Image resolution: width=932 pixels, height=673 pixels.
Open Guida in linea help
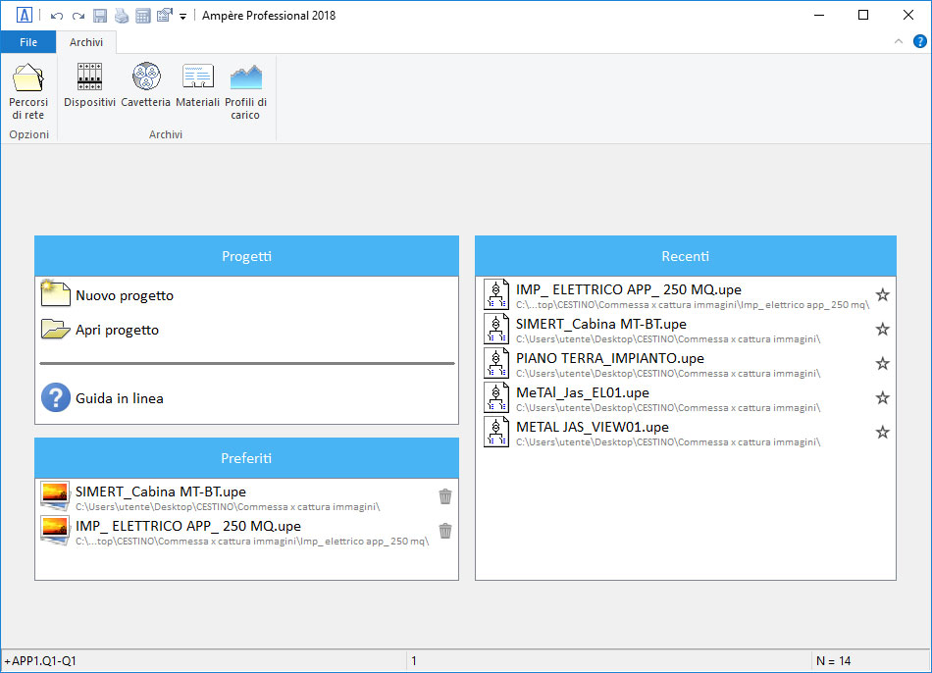119,398
